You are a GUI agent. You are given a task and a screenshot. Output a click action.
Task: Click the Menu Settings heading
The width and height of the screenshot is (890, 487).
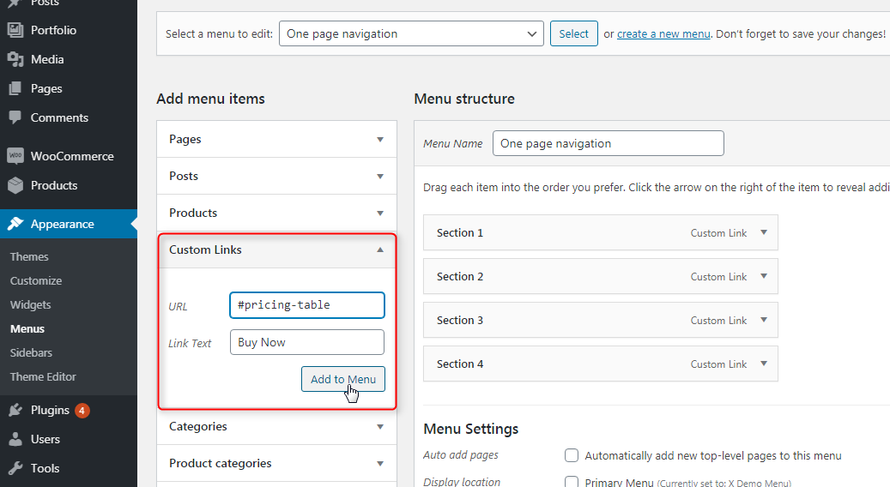pyautogui.click(x=471, y=429)
